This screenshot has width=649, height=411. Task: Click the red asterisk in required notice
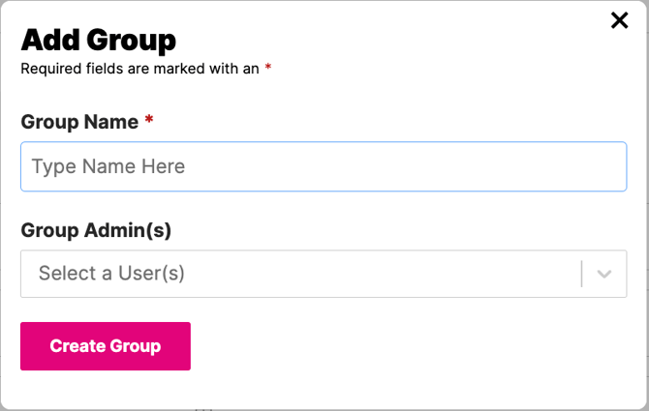[x=267, y=69]
